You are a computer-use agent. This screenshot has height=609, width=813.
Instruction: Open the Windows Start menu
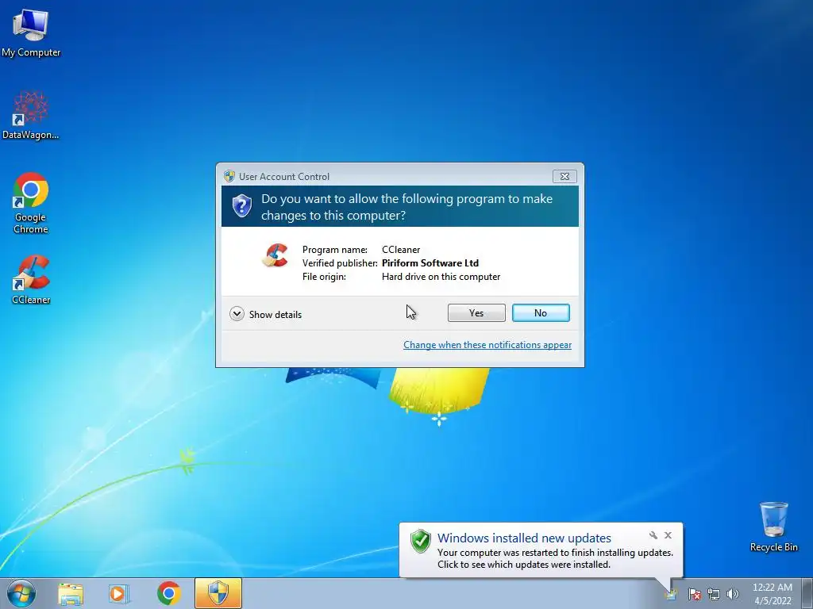pyautogui.click(x=21, y=593)
